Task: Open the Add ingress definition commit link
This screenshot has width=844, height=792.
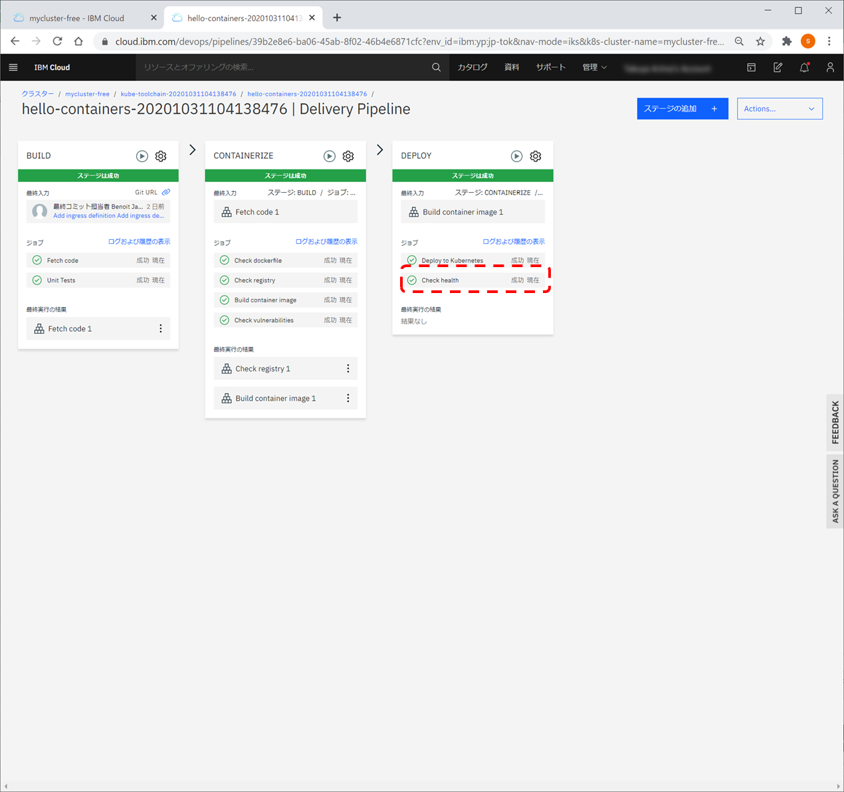Action: coord(108,216)
